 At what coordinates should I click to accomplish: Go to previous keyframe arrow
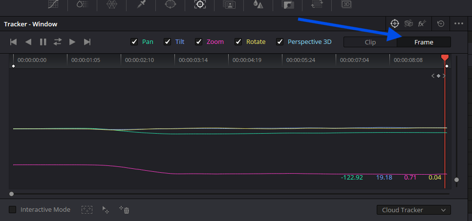tap(433, 76)
